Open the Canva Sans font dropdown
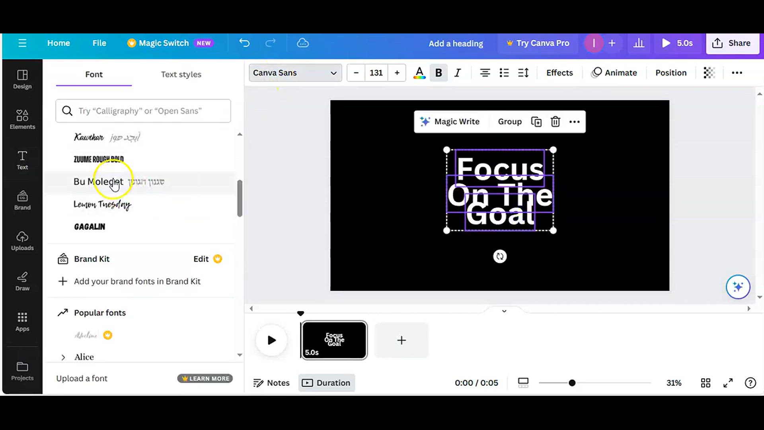Screen dimensions: 764x430 click(295, 73)
